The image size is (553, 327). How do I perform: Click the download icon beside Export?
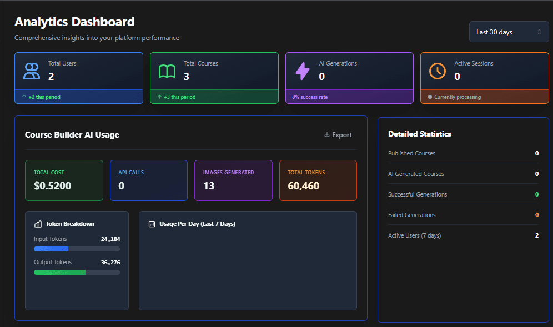tap(327, 135)
